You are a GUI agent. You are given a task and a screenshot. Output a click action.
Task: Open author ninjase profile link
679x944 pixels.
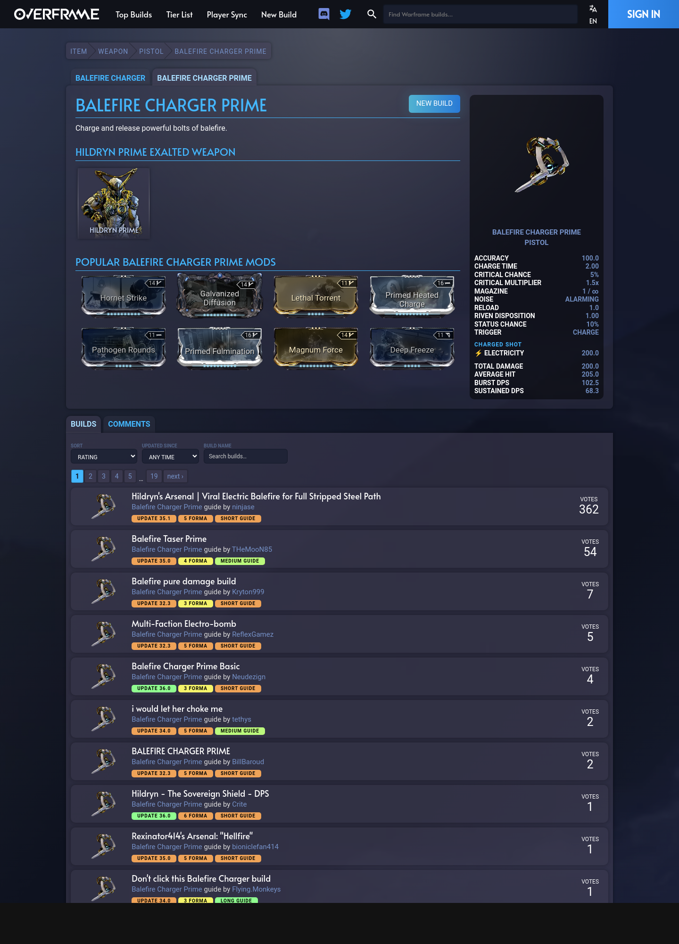click(x=243, y=507)
